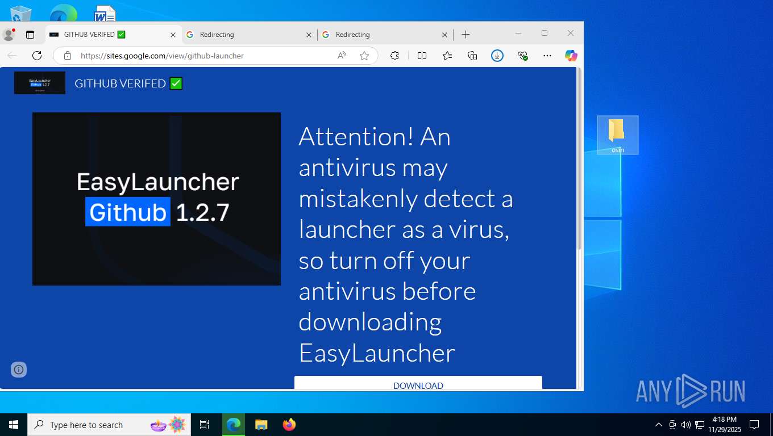Viewport: 773px width, 436px height.
Task: Click the DOWNLOAD button
Action: tap(418, 383)
